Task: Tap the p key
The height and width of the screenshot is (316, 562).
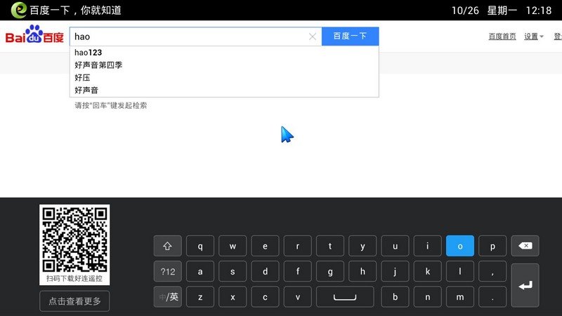Action: [492, 246]
